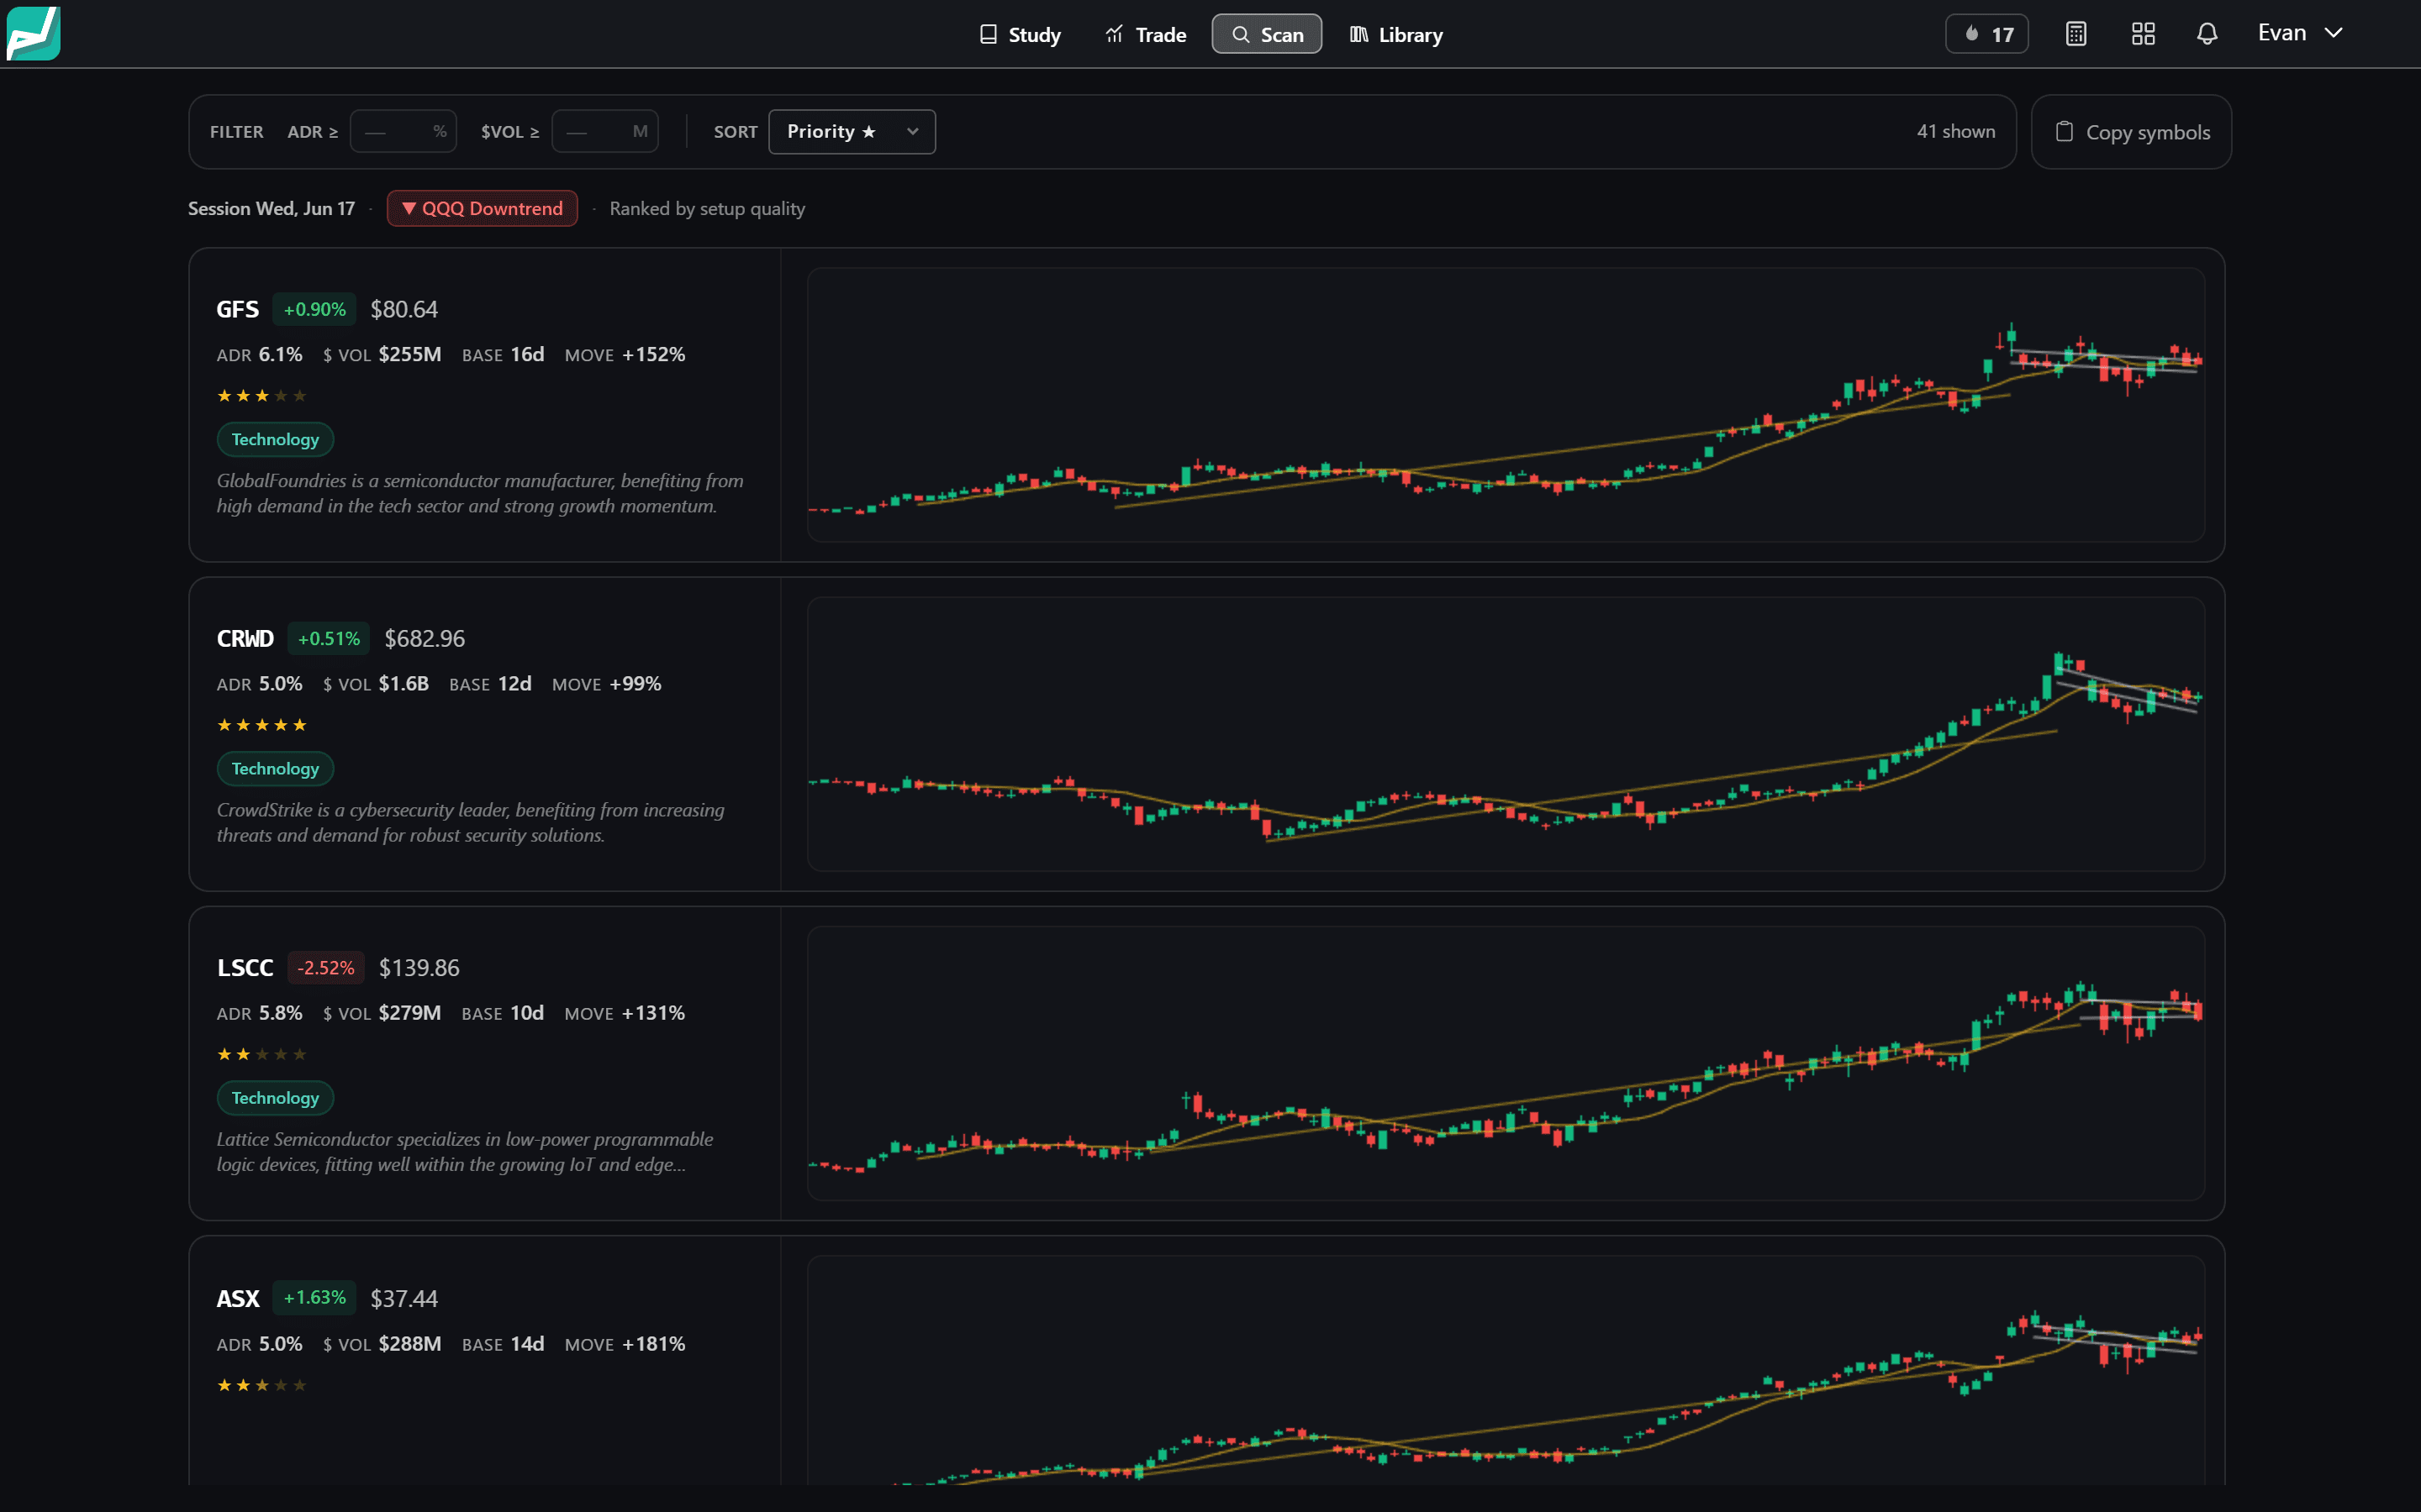Click the QQQ Downtrend badge

pos(483,208)
